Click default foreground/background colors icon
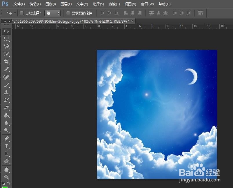This screenshot has height=188, width=233. tap(3, 183)
